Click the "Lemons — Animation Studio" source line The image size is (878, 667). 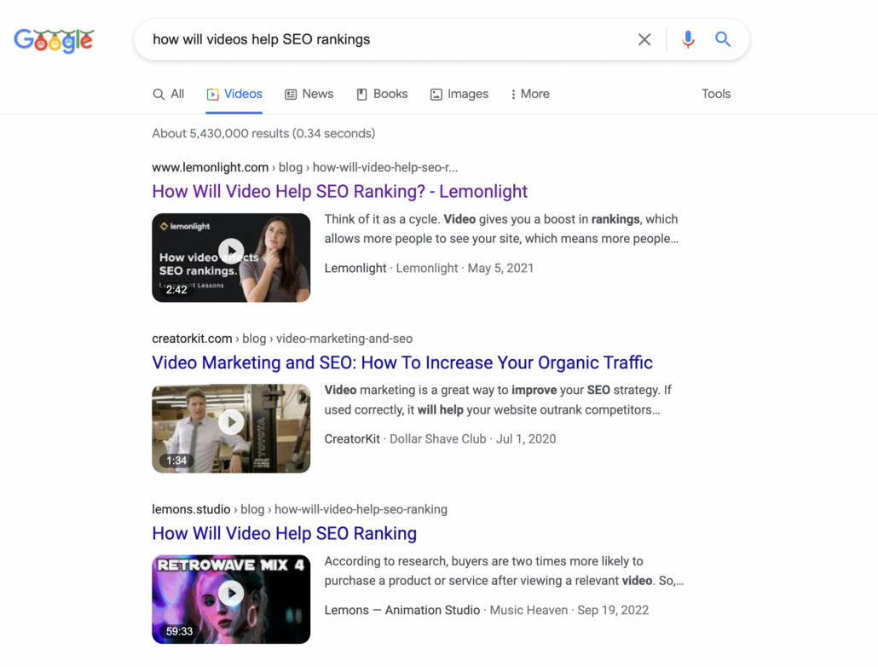[487, 611]
